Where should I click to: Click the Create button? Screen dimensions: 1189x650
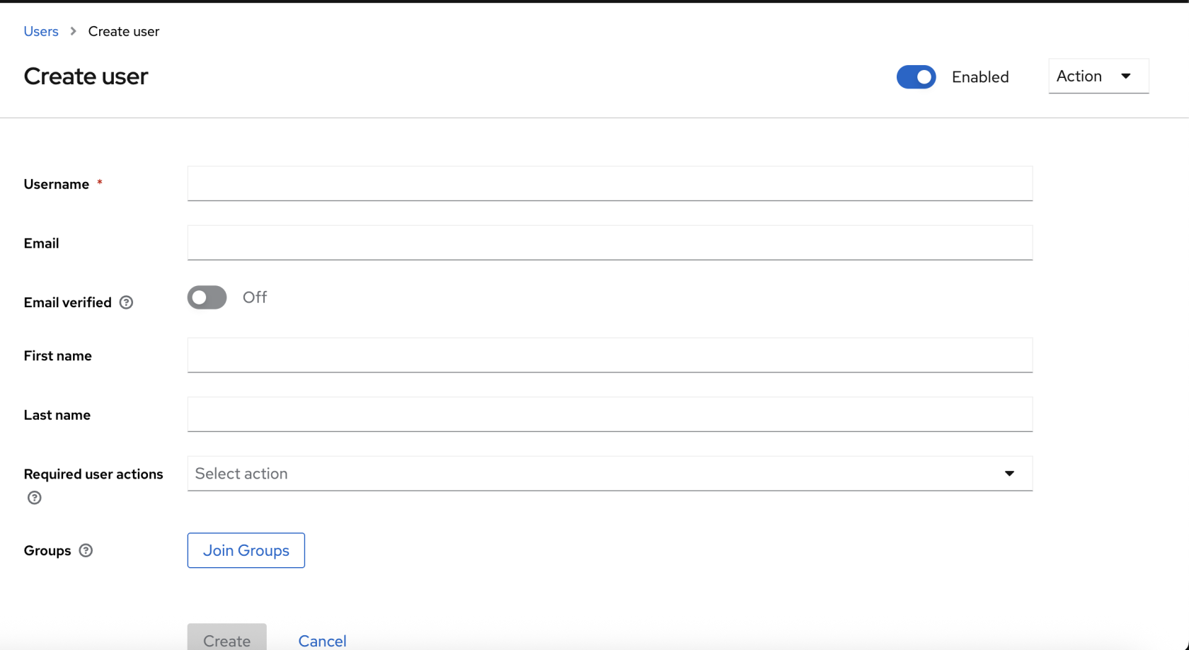(x=226, y=639)
